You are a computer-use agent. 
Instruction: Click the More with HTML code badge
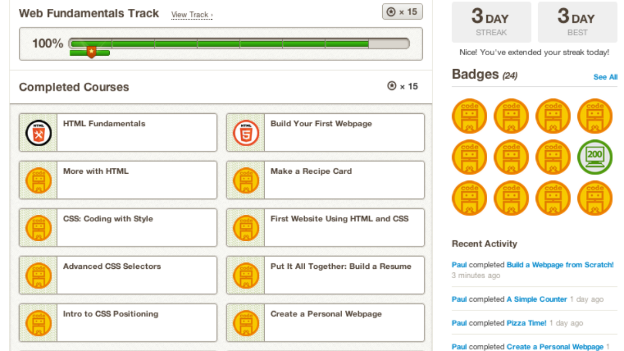pos(37,180)
